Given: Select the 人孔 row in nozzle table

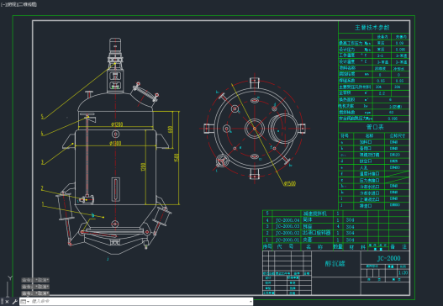Looking at the screenshot, I should (374, 167).
